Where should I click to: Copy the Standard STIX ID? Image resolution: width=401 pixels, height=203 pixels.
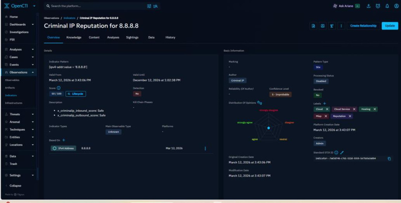(x=389, y=159)
